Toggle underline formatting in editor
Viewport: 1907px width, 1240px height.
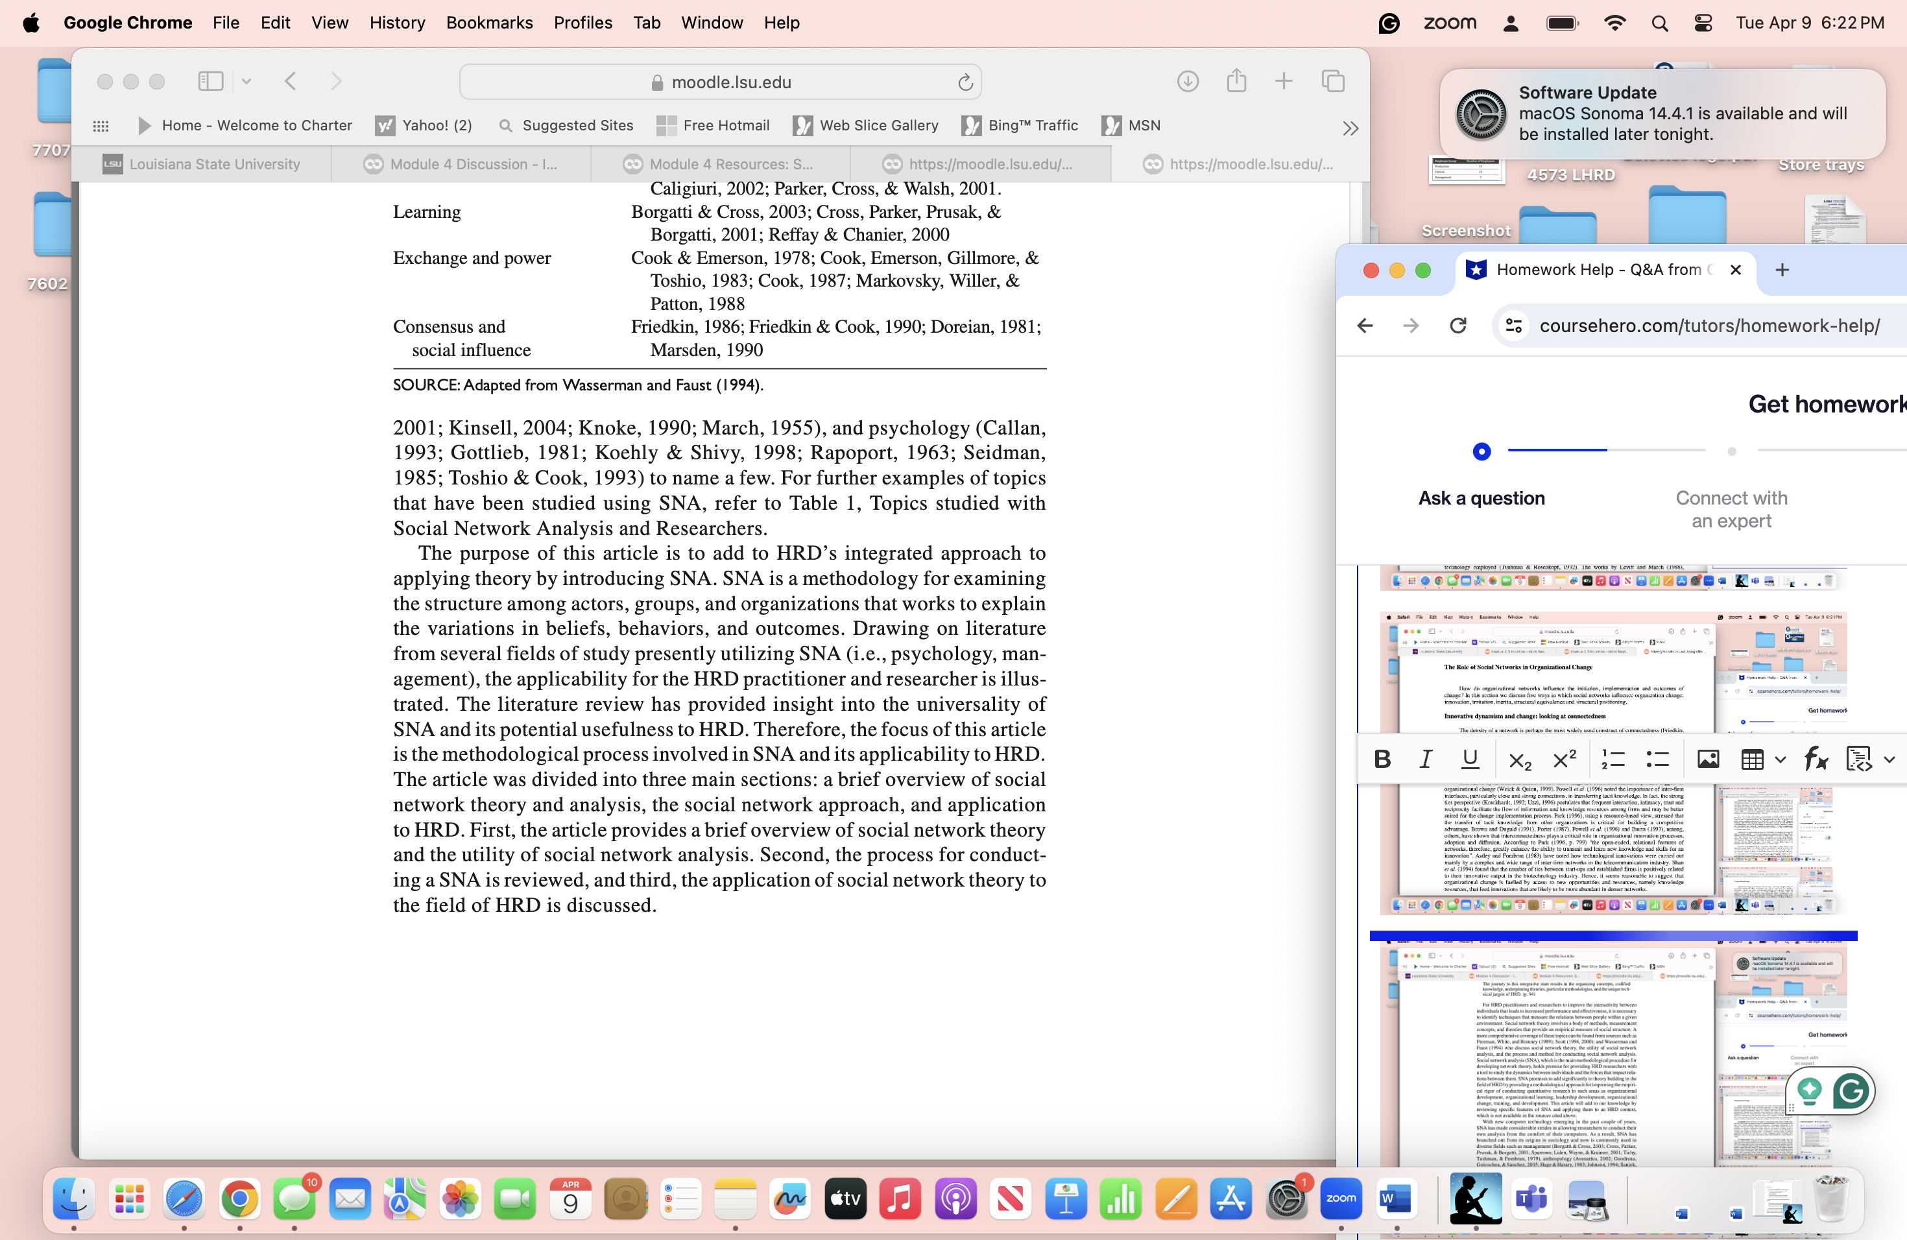click(1470, 759)
